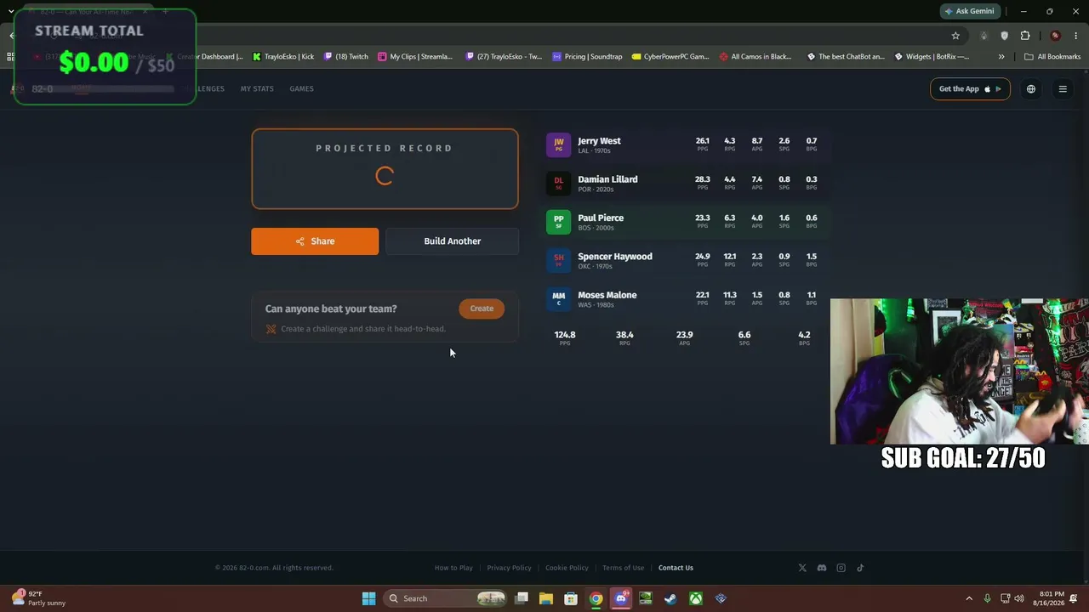Open the Contact Us footer link
Image resolution: width=1089 pixels, height=612 pixels.
point(676,568)
